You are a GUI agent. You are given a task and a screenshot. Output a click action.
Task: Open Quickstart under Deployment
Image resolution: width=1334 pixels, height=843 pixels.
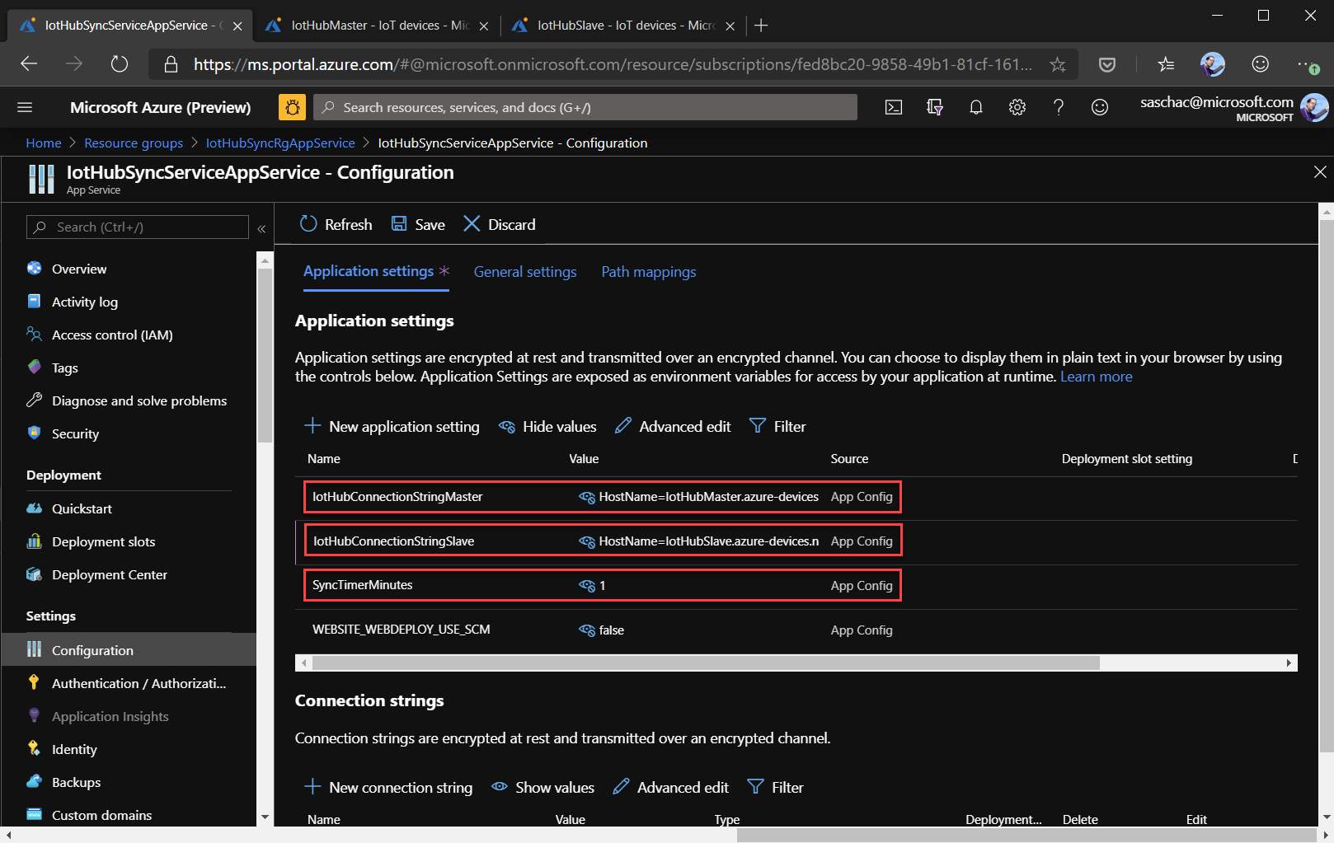pyautogui.click(x=82, y=508)
